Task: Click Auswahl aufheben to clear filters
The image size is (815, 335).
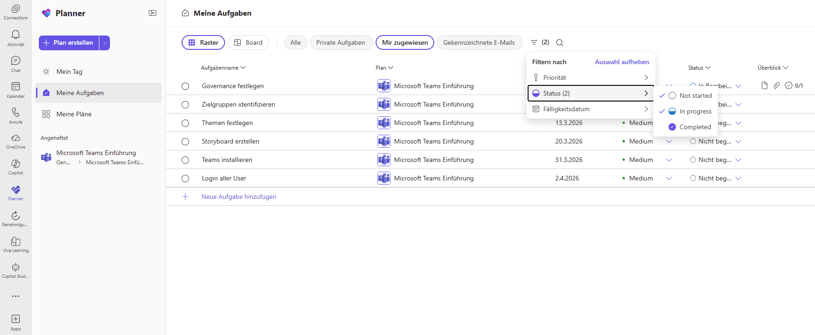Action: coord(621,62)
